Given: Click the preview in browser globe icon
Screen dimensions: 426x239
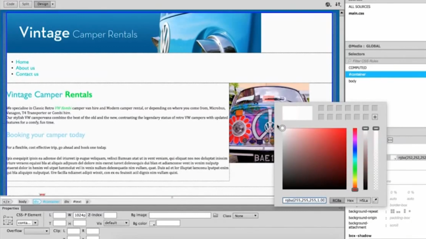Looking at the screenshot, I should [x=328, y=4].
